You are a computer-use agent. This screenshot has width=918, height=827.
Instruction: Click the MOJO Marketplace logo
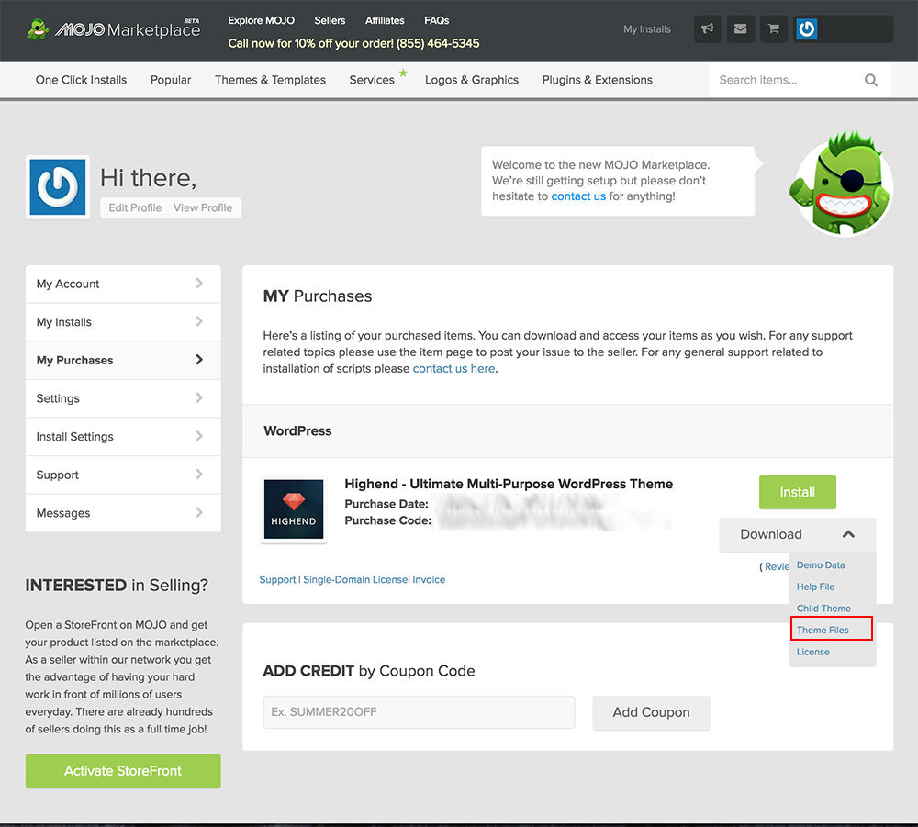point(114,28)
